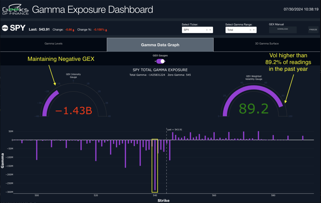Screen dimensions: 321x203
Task: Click the Gamma y-axis label
Action: [3, 161]
